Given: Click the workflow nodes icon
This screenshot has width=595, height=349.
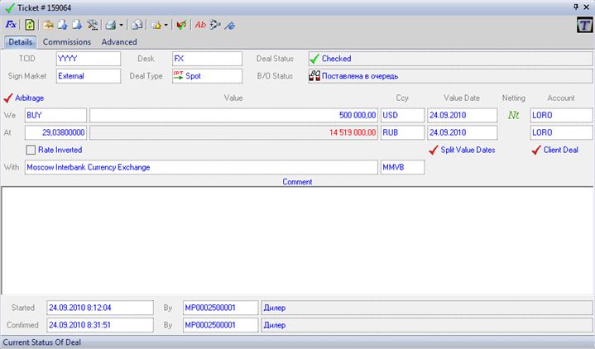Looking at the screenshot, I should tap(215, 25).
